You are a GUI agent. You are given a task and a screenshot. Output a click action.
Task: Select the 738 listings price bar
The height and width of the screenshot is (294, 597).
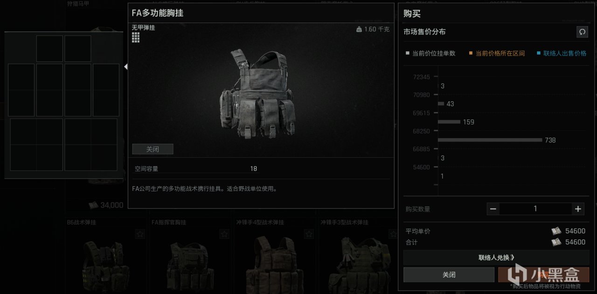click(x=490, y=140)
